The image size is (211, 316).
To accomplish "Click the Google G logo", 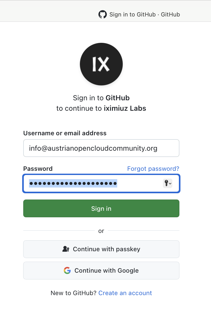I will point(67,271).
